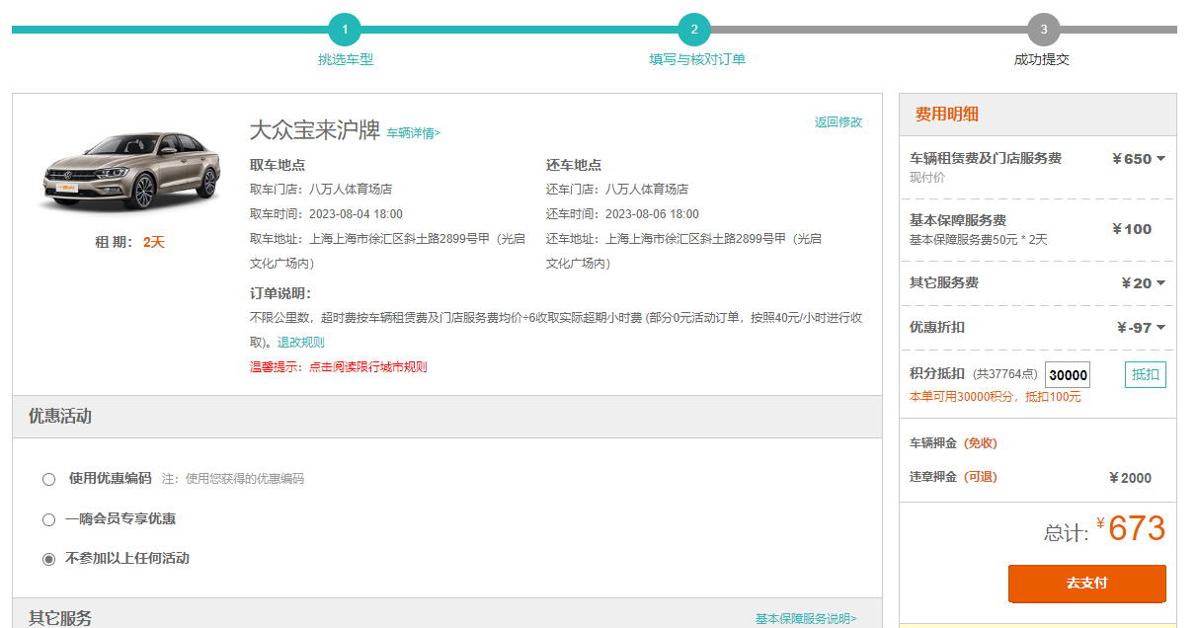Click the 优惠活动 section header
The height and width of the screenshot is (628, 1197).
click(x=447, y=417)
